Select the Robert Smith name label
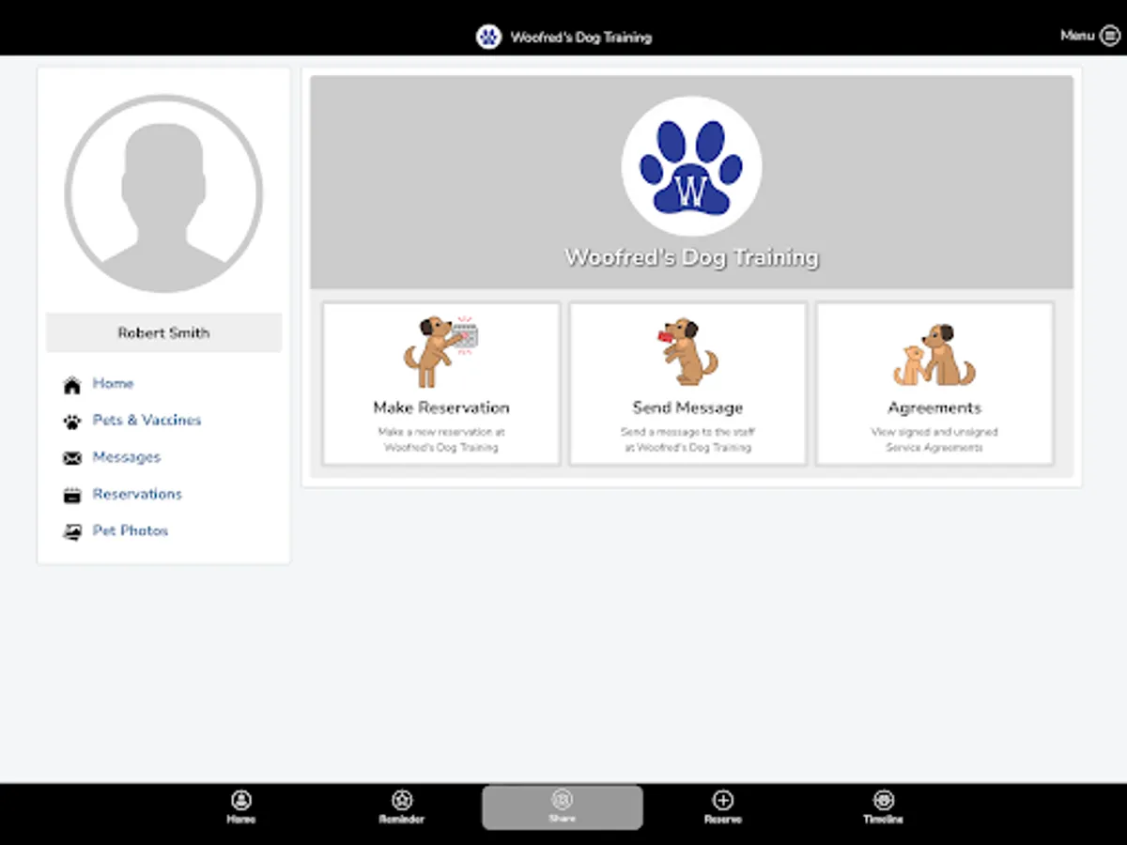The width and height of the screenshot is (1127, 845). pyautogui.click(x=162, y=332)
